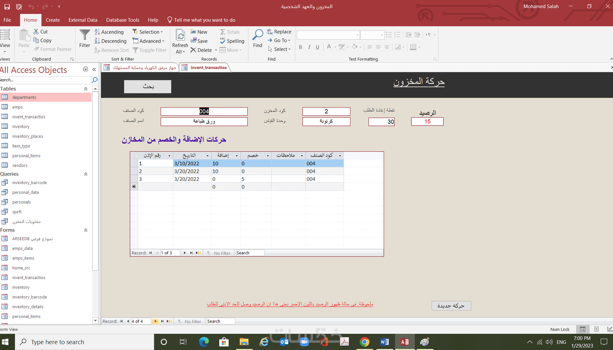Switch to the invent_transactios document tab
613x350 pixels.
pos(205,67)
